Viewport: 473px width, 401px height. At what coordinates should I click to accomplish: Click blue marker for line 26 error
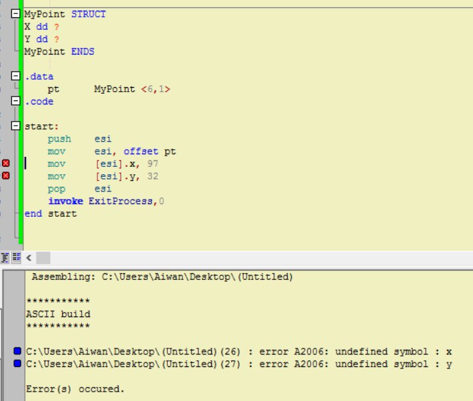click(x=17, y=351)
